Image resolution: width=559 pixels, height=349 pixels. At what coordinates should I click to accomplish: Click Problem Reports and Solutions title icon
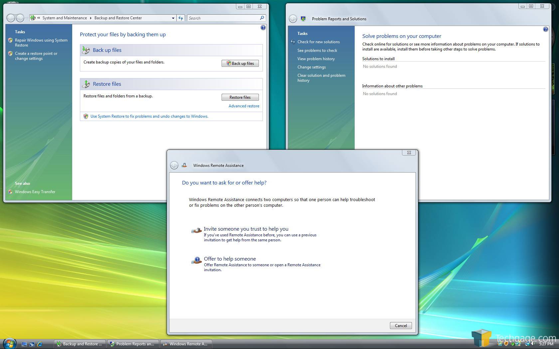click(303, 19)
